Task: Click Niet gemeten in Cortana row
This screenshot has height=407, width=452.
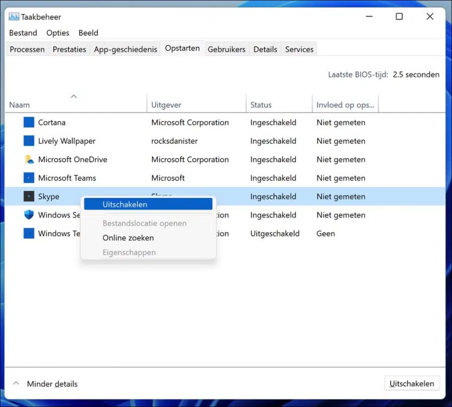Action: pos(341,123)
